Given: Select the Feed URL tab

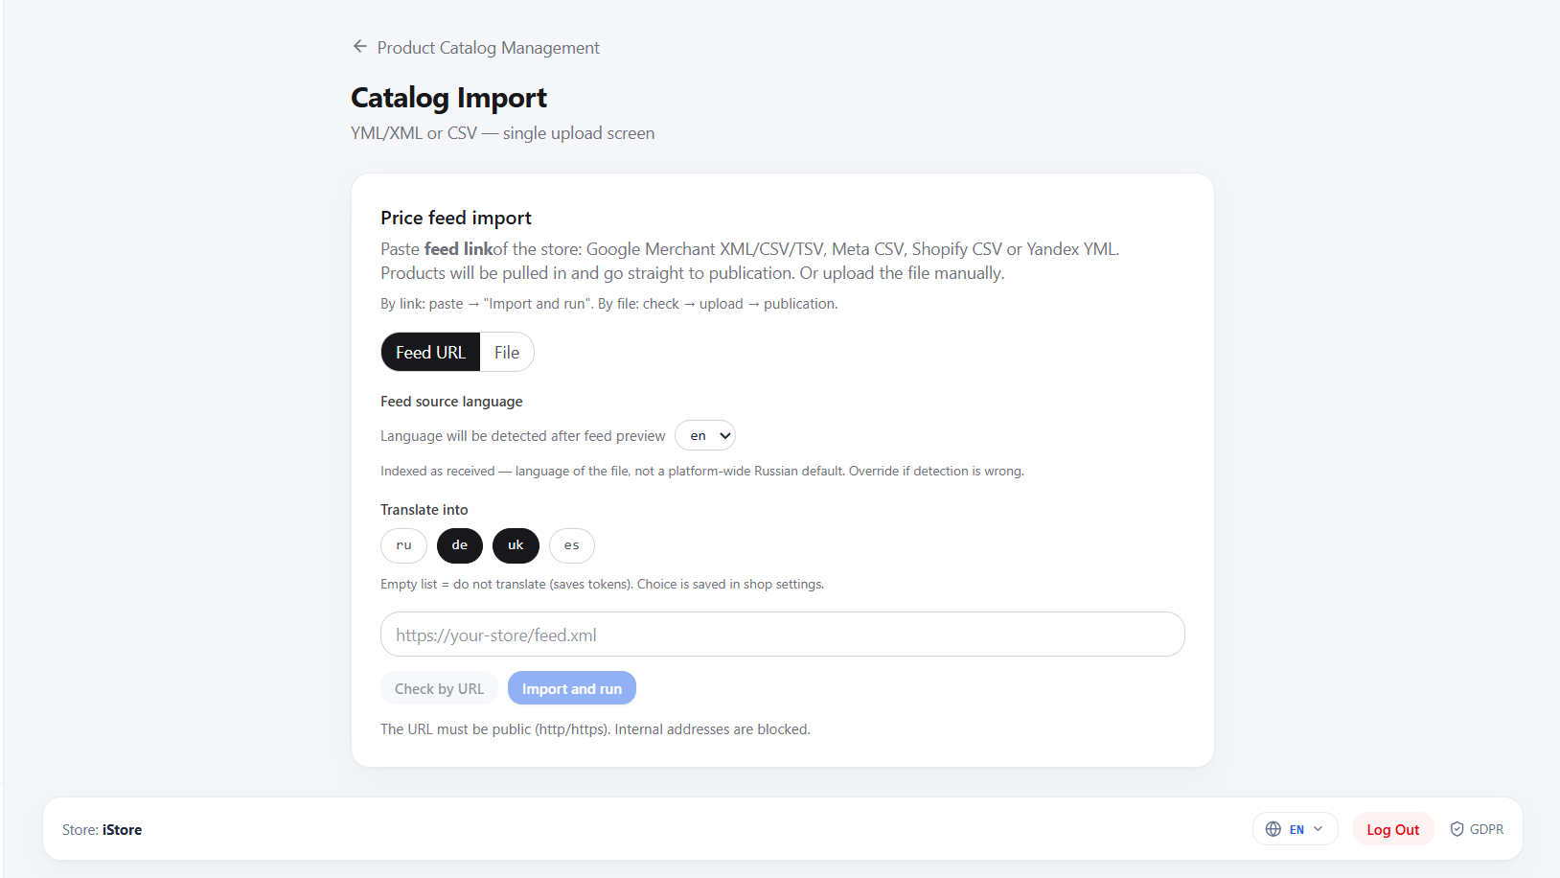Looking at the screenshot, I should 430,353.
